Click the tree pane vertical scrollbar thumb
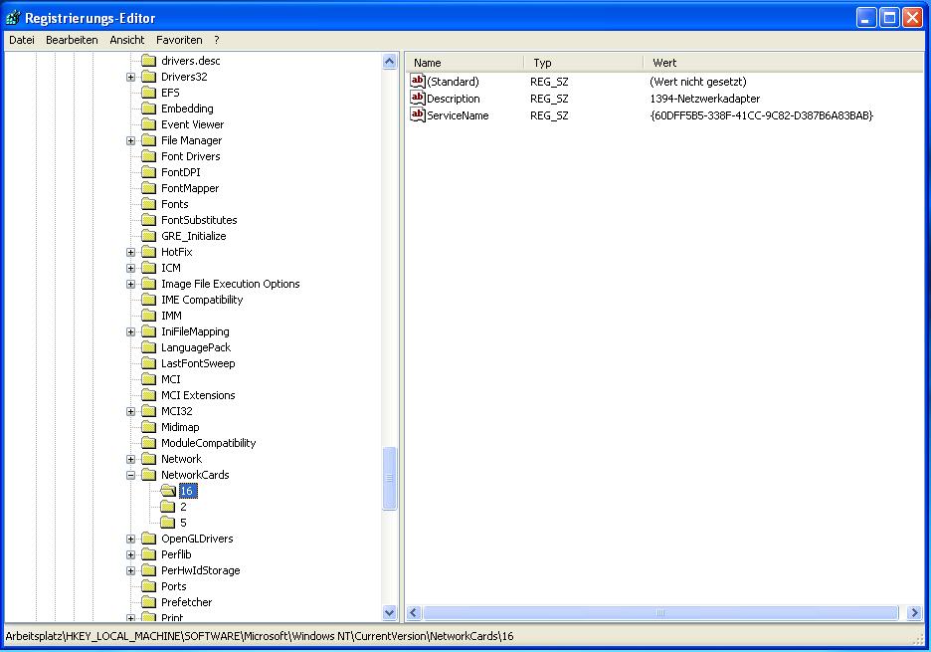The width and height of the screenshot is (931, 652). [x=390, y=479]
